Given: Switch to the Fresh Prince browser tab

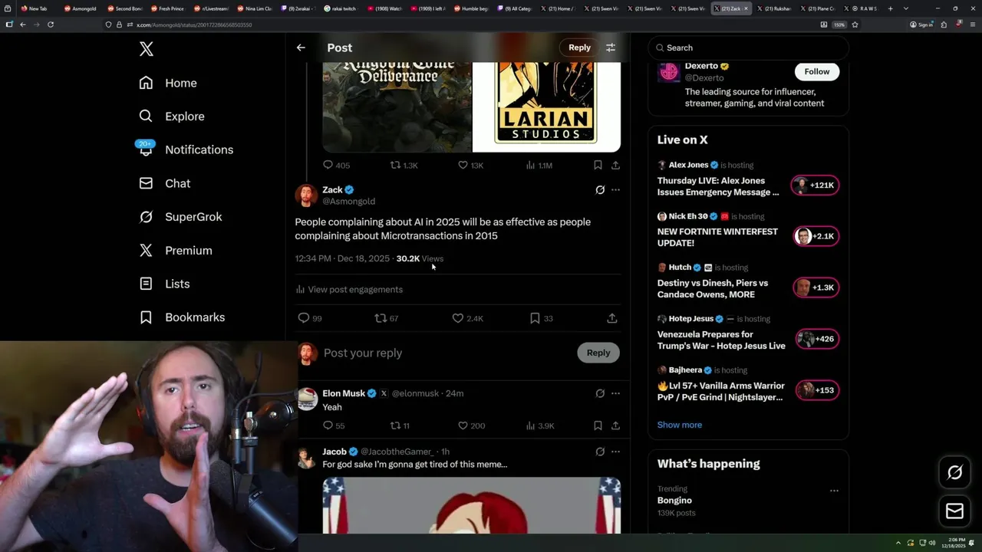Looking at the screenshot, I should pyautogui.click(x=167, y=8).
